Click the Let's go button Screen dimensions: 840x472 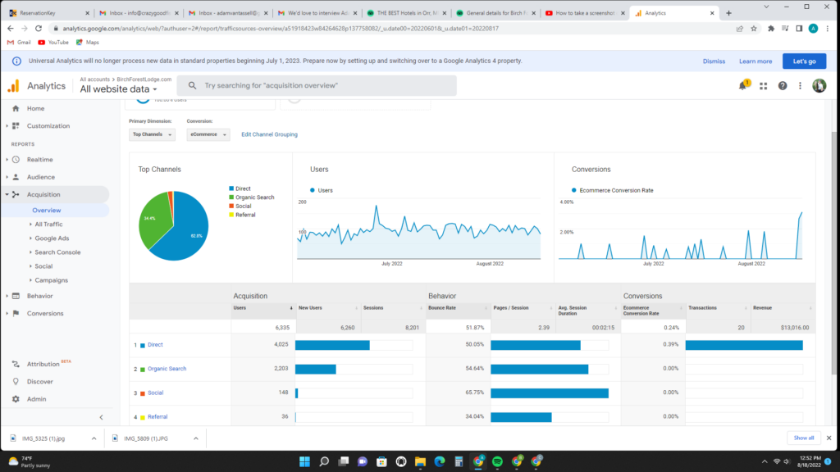[x=804, y=61]
